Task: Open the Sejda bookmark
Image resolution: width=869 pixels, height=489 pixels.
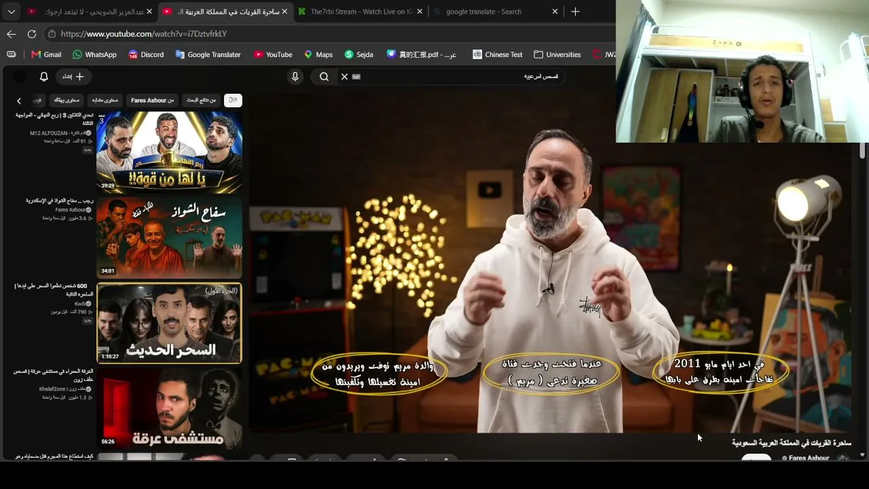Action: [358, 54]
